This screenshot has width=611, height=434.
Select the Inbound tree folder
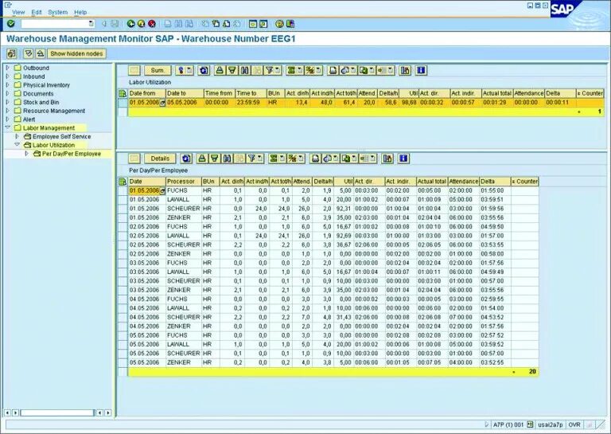tap(33, 76)
